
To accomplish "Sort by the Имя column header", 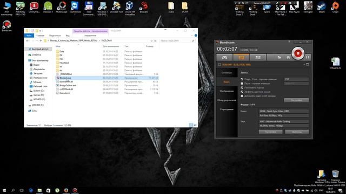I will [58, 46].
